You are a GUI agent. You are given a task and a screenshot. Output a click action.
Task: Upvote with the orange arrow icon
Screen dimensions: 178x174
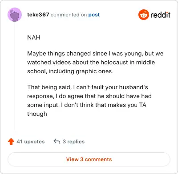coord(11,142)
